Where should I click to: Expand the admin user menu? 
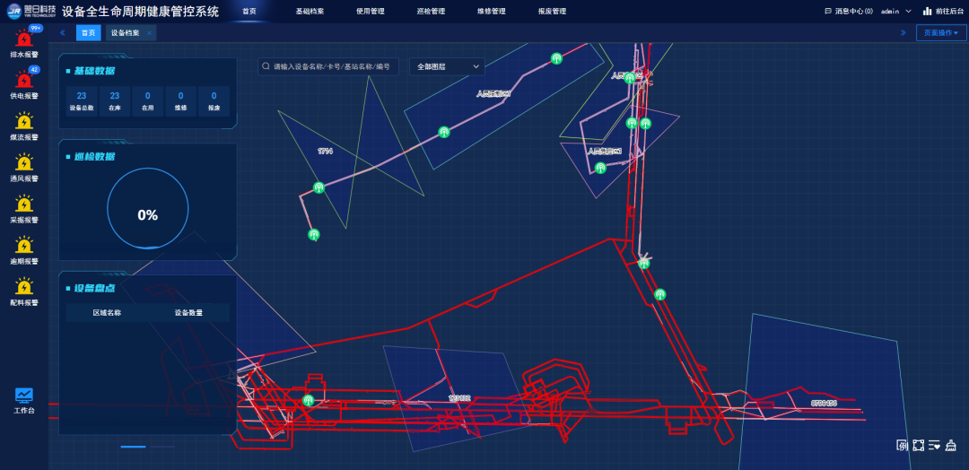[896, 11]
